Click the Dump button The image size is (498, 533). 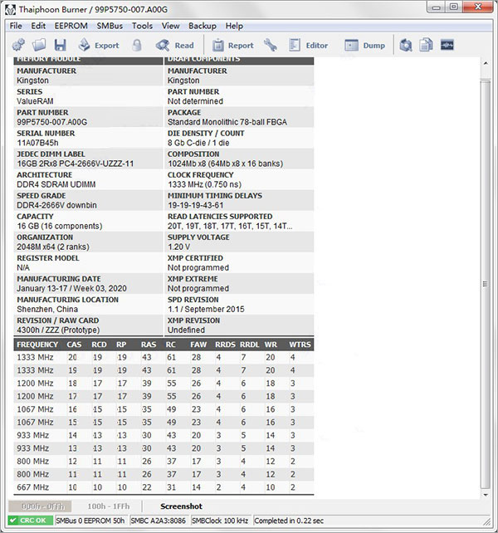(x=365, y=46)
